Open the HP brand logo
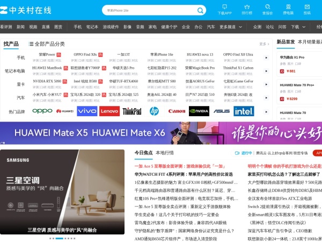This screenshot has width=322, height=242. click(x=154, y=111)
